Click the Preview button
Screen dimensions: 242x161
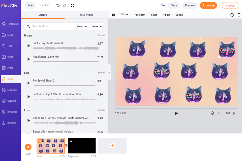(x=190, y=5)
